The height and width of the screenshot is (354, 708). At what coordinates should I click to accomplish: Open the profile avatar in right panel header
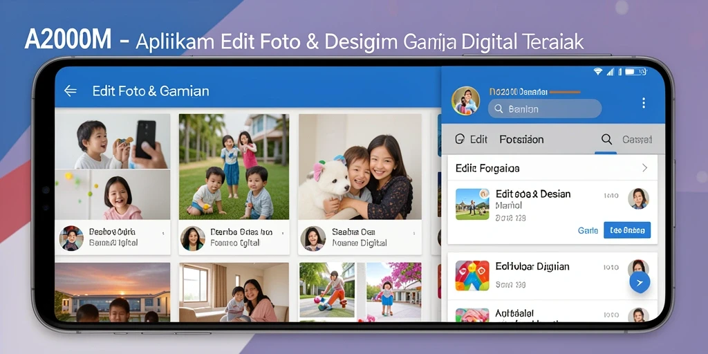(465, 101)
